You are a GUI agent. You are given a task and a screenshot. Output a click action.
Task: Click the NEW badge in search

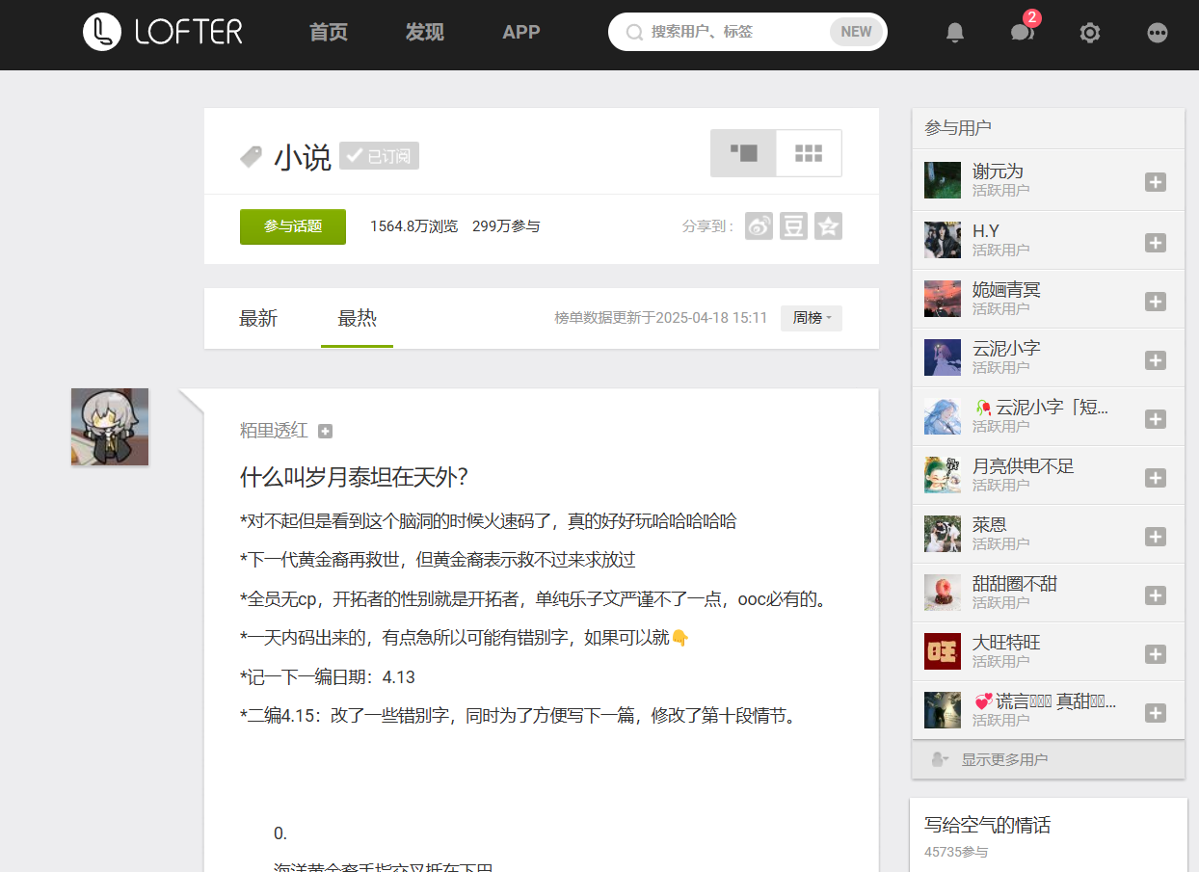click(856, 32)
